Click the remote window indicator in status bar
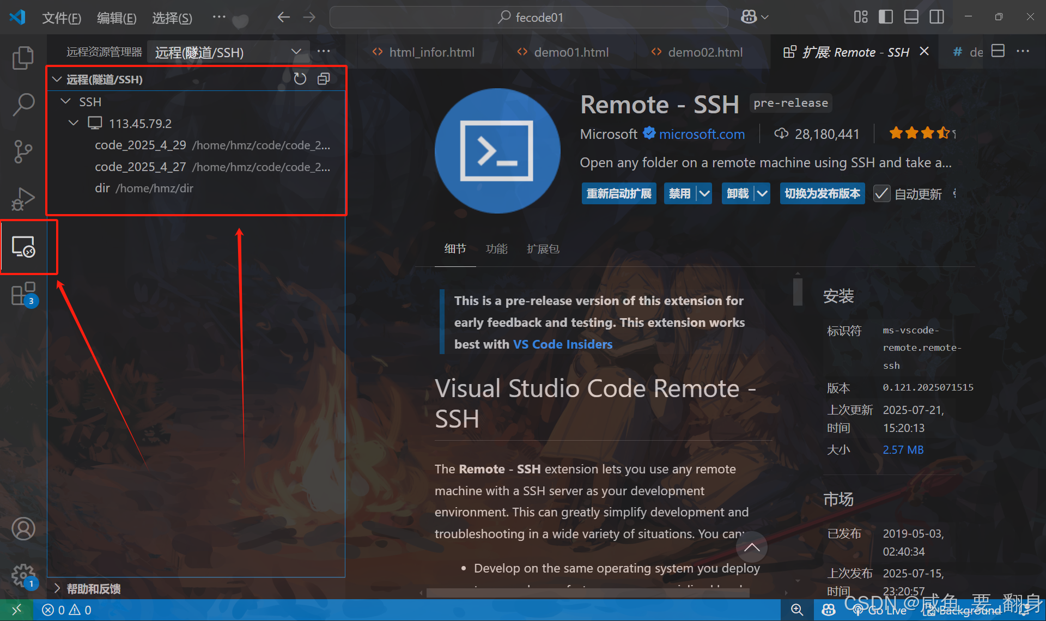The width and height of the screenshot is (1046, 621). coord(16,610)
